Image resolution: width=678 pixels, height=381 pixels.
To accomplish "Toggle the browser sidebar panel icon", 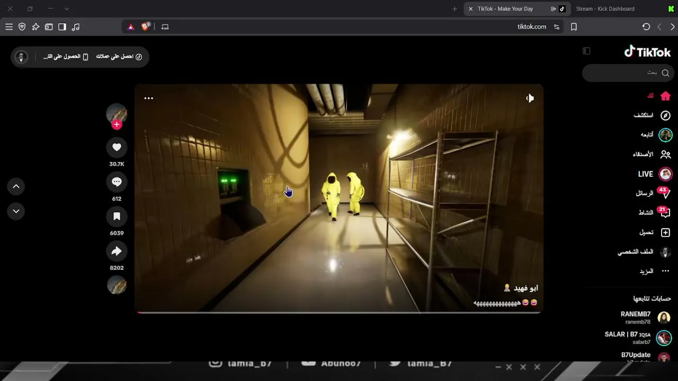I will pos(62,26).
